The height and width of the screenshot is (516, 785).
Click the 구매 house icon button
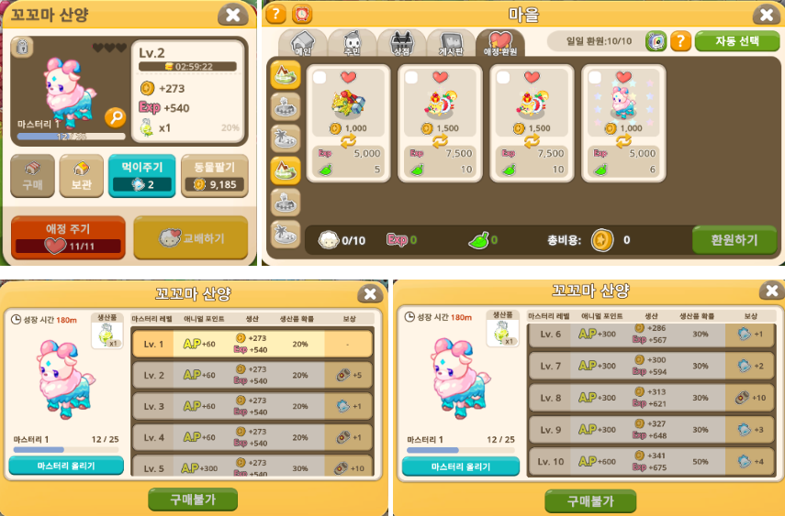(32, 175)
